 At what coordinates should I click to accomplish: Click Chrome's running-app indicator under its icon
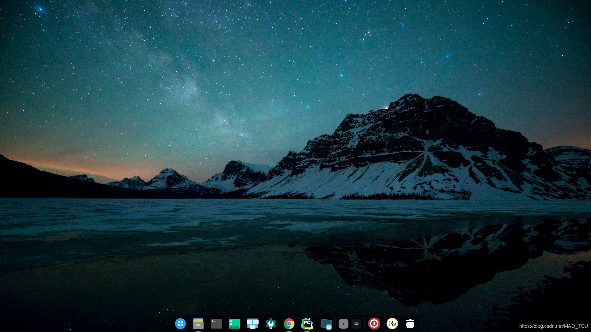click(290, 330)
